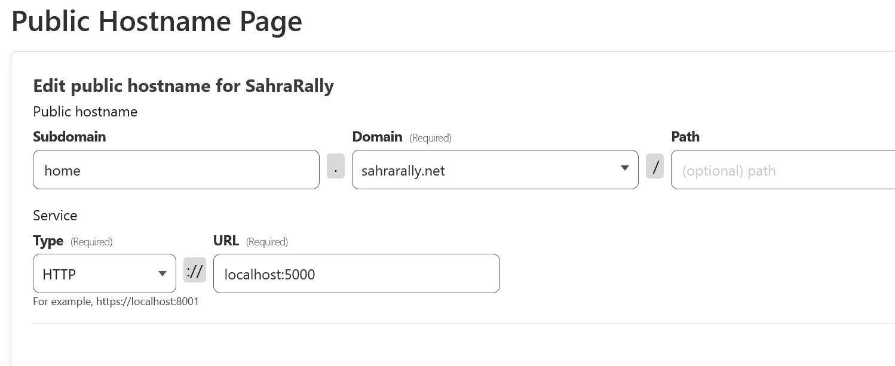The height and width of the screenshot is (366, 895).
Task: Focus the optional Path input field
Action: point(783,170)
